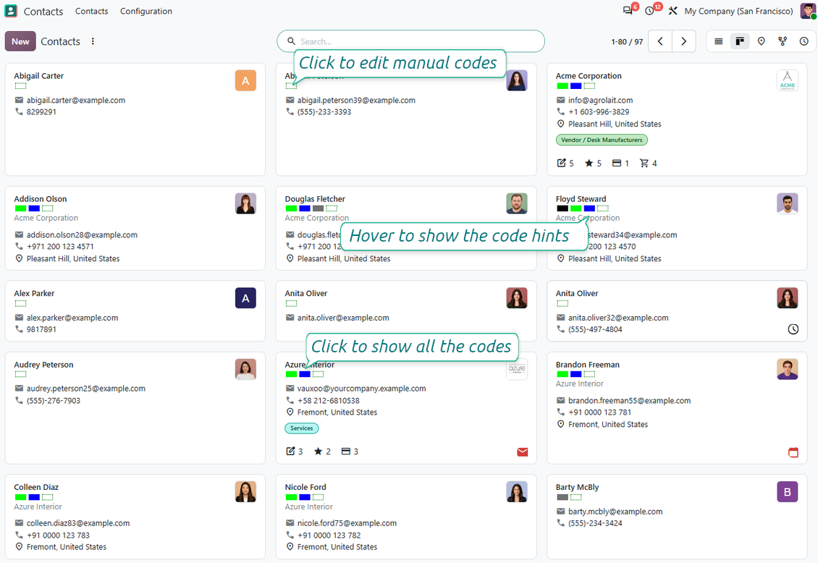
Task: Click Douglas Fletcher's gray code swatch
Action: click(x=319, y=208)
